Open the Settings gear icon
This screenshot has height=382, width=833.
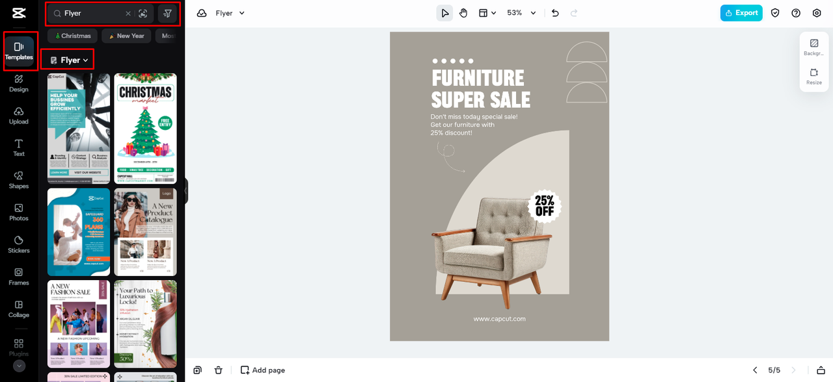tap(817, 13)
